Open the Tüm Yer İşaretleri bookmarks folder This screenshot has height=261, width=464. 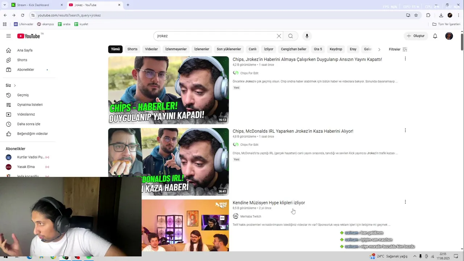[447, 24]
